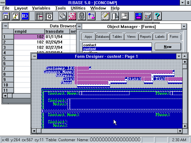Open the R> command prompt icon

[25, 16]
